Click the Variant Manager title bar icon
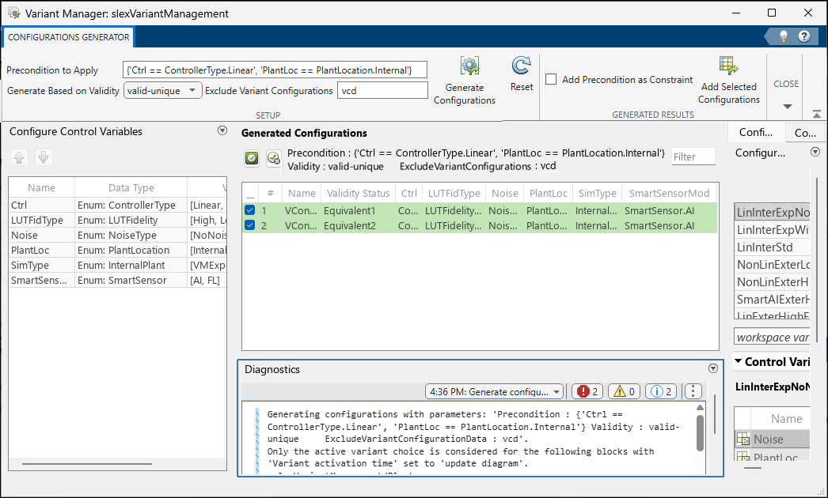The height and width of the screenshot is (498, 828). (14, 13)
